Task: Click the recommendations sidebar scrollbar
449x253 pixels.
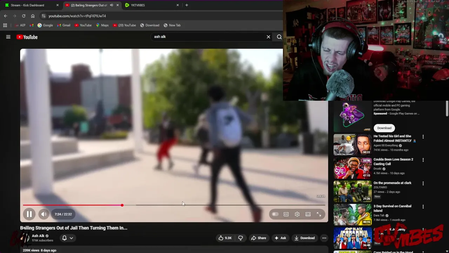Action: click(447, 109)
